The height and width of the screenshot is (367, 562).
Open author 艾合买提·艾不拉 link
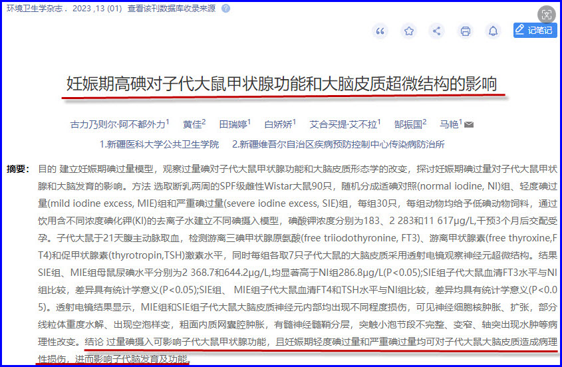pyautogui.click(x=343, y=124)
